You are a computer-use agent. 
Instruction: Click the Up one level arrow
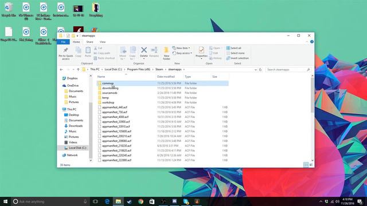[x=78, y=70]
